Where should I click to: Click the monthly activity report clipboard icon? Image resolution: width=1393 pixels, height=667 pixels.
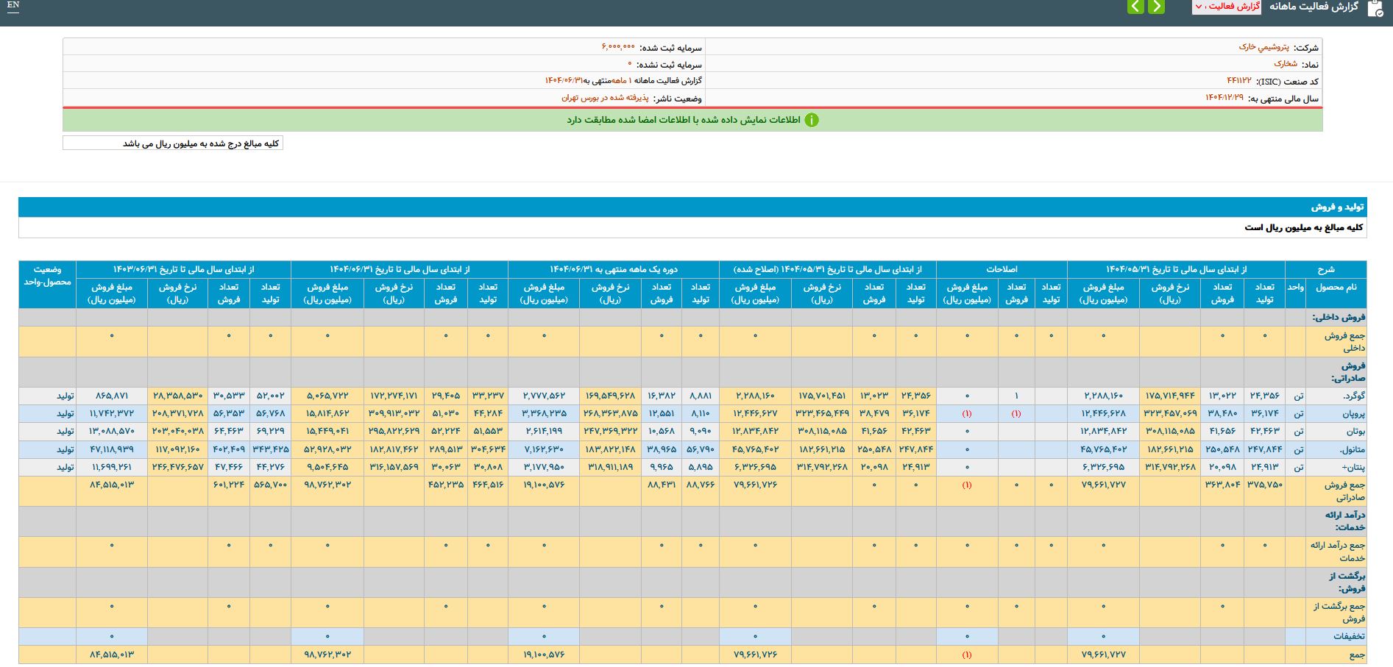1375,8
